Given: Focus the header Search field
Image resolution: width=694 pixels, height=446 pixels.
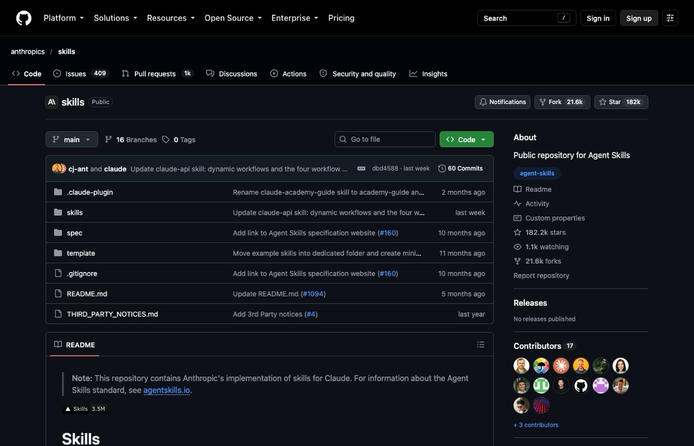Looking at the screenshot, I should click(526, 18).
